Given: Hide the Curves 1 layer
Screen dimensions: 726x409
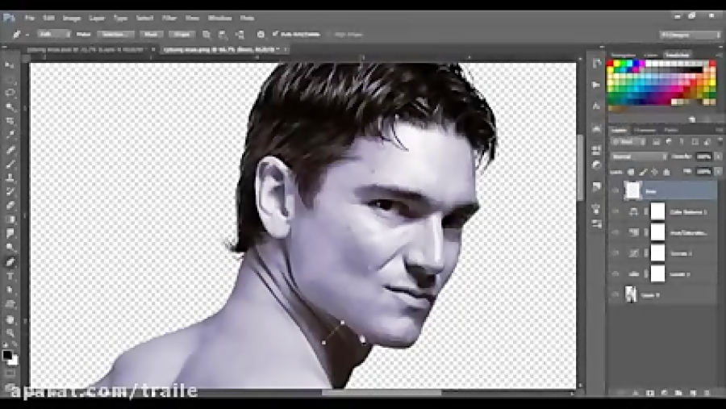Looking at the screenshot, I should [x=615, y=253].
